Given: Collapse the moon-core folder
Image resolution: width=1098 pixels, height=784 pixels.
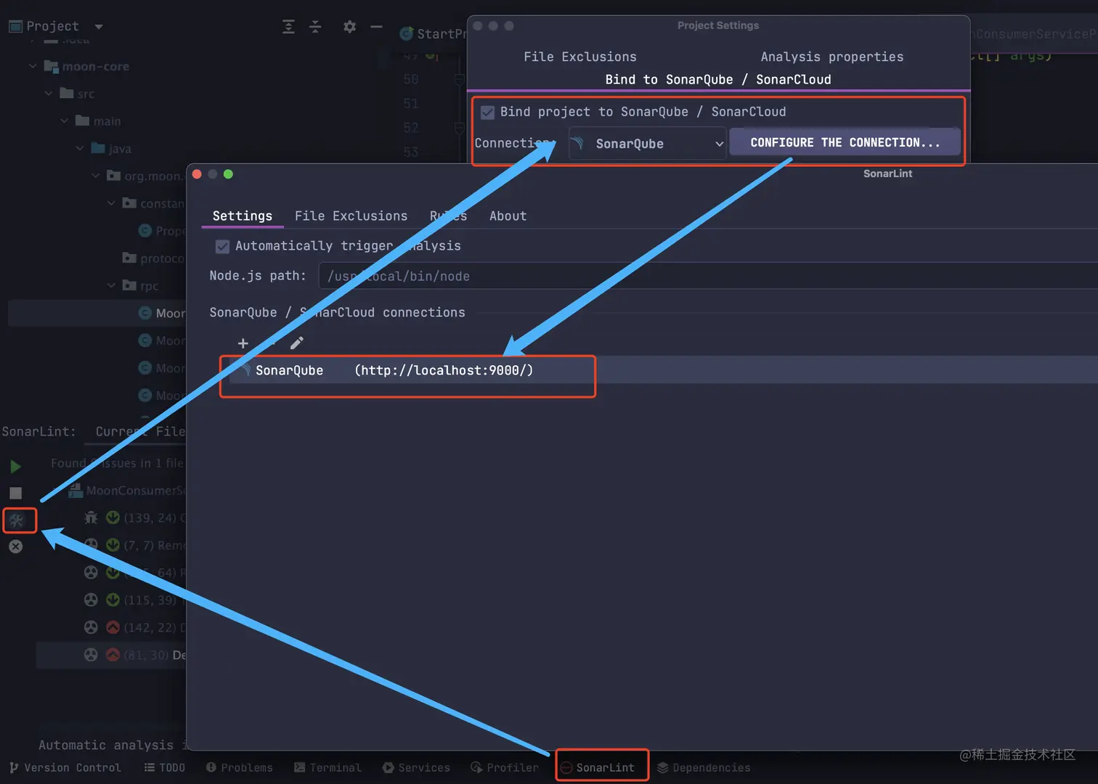Looking at the screenshot, I should [33, 66].
